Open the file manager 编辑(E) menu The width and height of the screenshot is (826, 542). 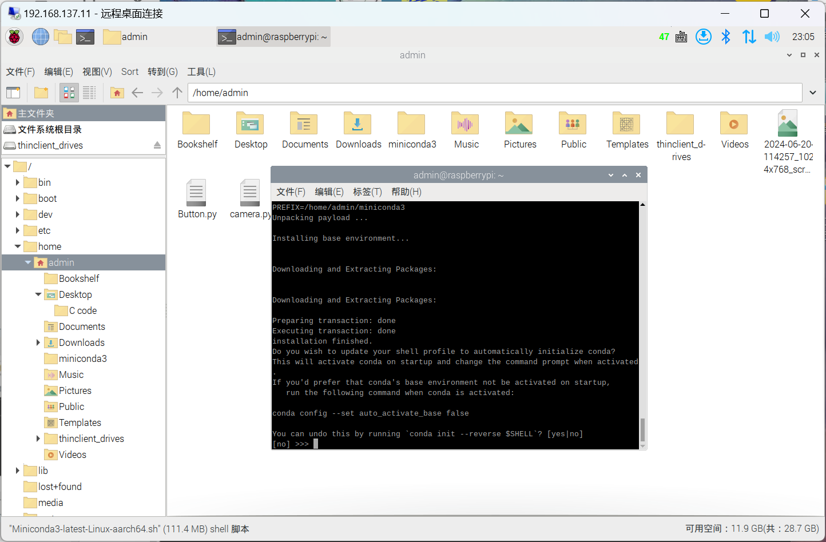59,71
